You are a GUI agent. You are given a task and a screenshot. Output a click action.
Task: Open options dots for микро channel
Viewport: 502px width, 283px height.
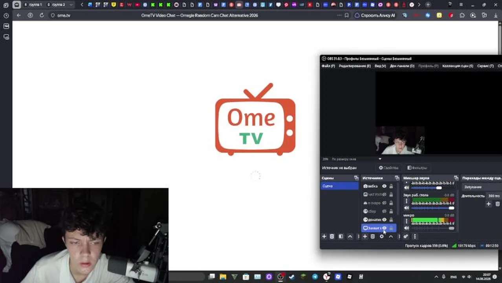coord(407,221)
